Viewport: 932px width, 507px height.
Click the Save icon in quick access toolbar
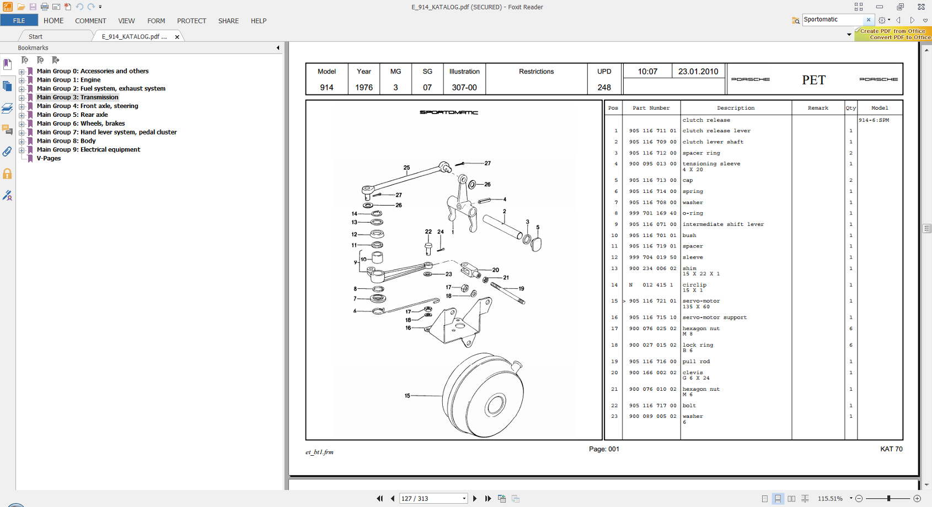point(33,7)
